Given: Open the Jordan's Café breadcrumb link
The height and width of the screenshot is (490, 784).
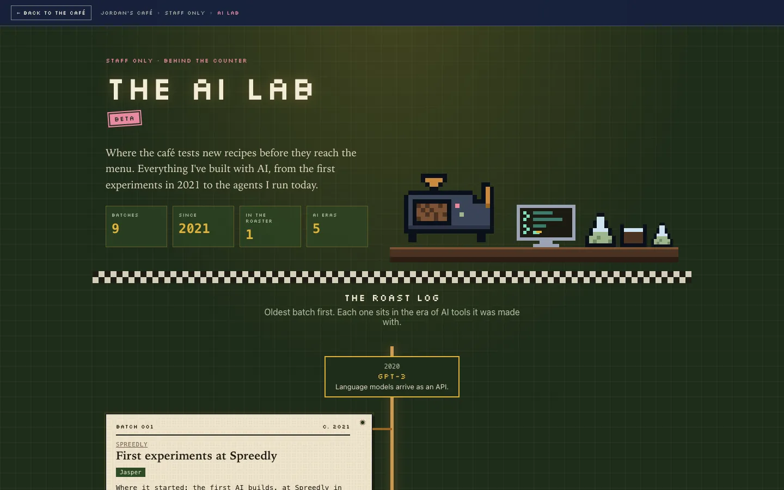Looking at the screenshot, I should coord(127,13).
